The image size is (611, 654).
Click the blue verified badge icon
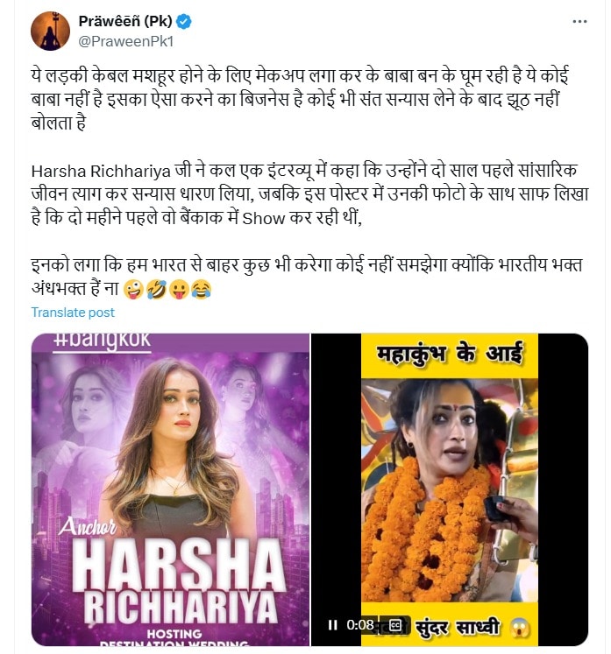[184, 21]
